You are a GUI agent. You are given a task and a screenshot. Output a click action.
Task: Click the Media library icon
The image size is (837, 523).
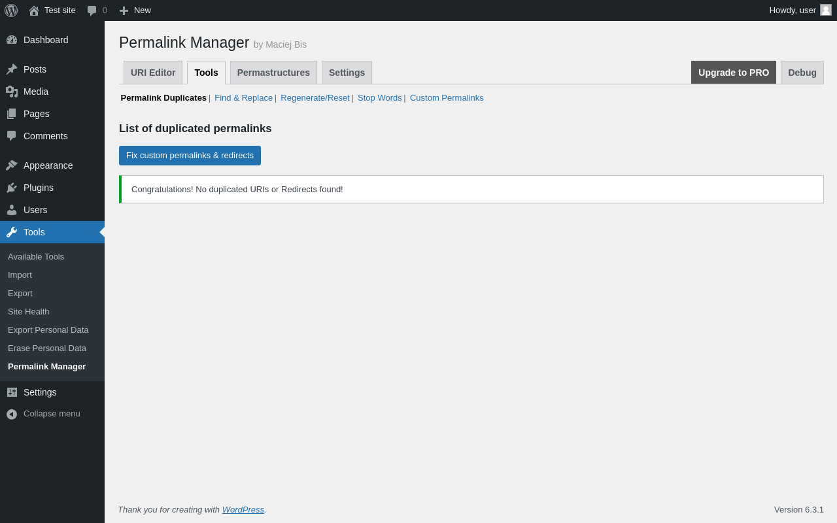click(x=12, y=92)
